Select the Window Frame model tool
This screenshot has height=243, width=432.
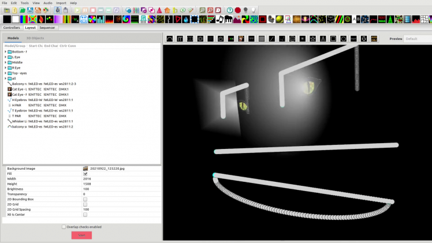[333, 39]
